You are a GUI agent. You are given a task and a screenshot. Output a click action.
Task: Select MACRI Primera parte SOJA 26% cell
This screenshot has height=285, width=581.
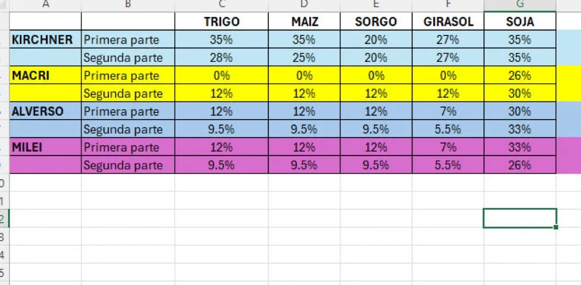pyautogui.click(x=520, y=75)
